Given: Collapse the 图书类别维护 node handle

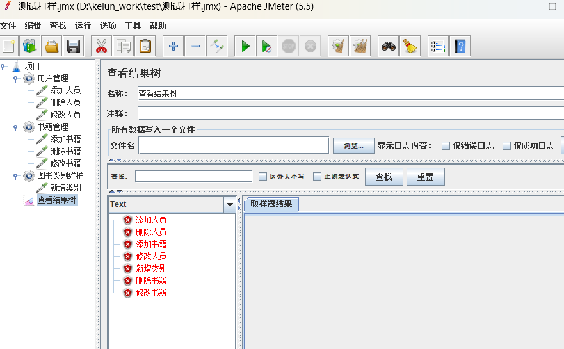Looking at the screenshot, I should [x=15, y=175].
